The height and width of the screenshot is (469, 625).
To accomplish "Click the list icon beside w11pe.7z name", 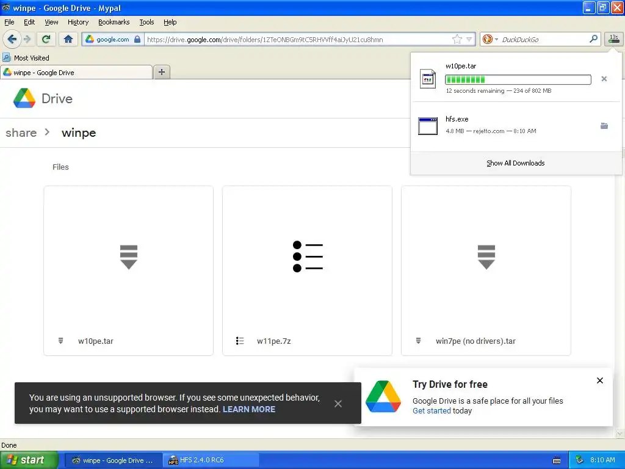I will pos(239,341).
